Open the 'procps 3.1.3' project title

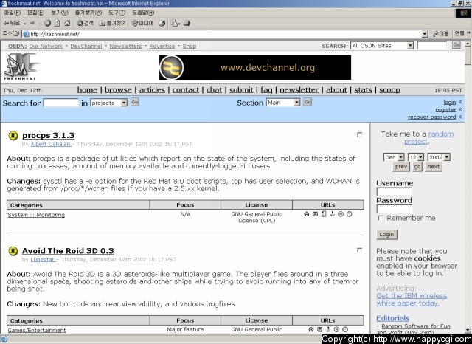(48, 136)
